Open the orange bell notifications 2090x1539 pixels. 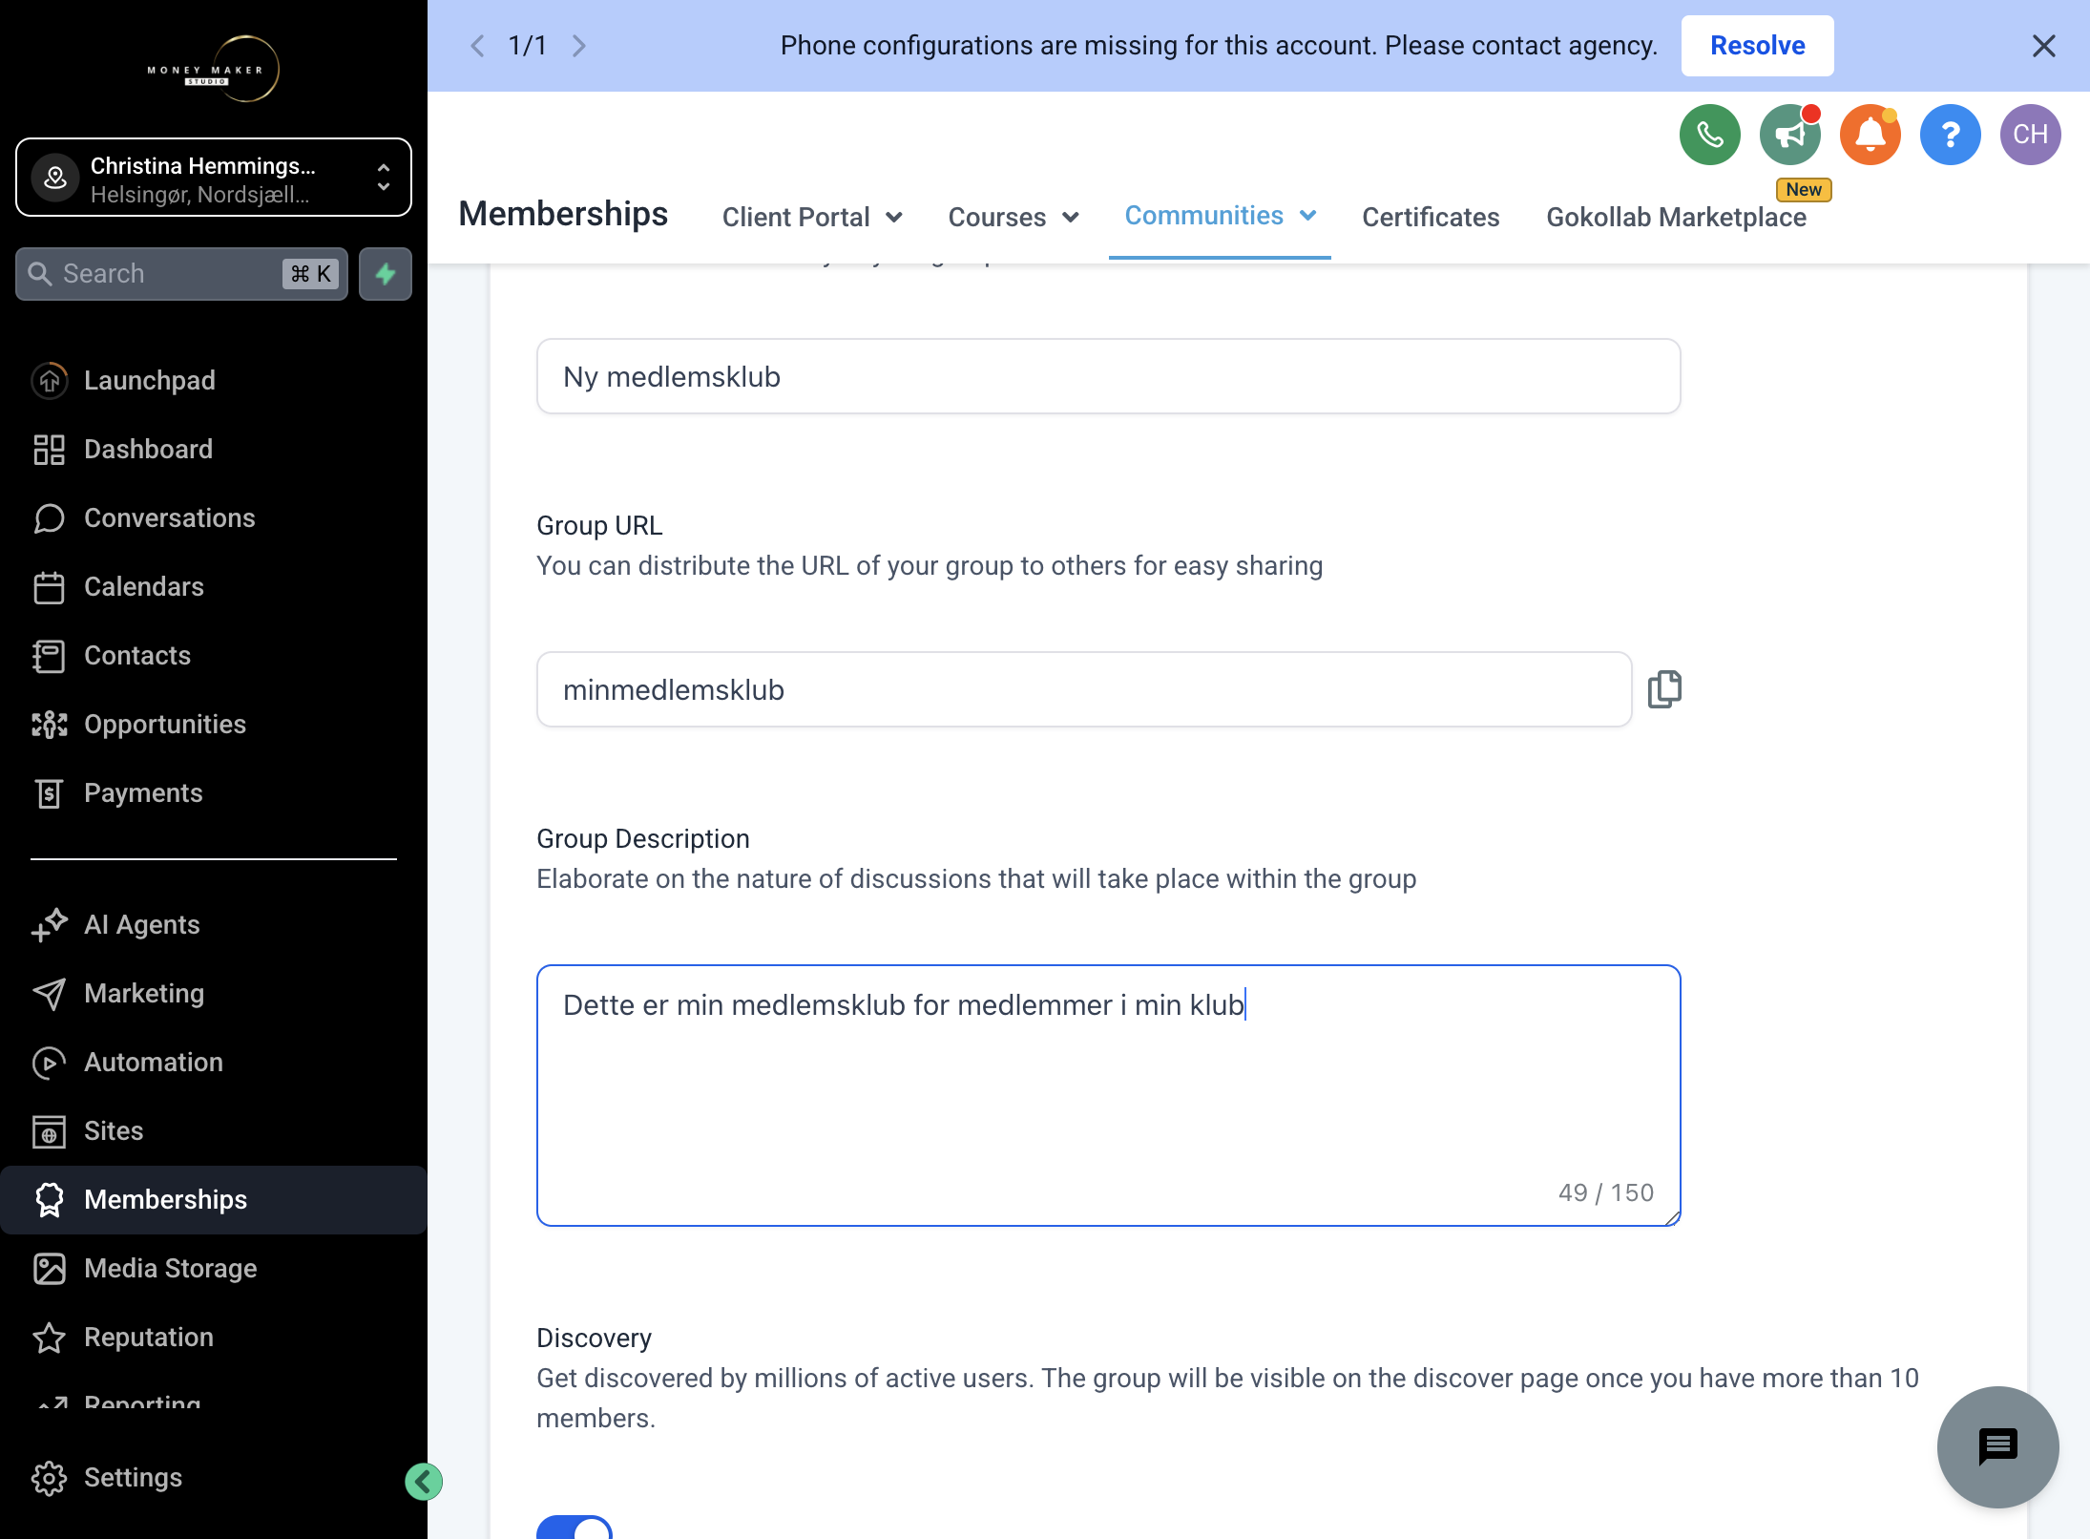pyautogui.click(x=1870, y=135)
